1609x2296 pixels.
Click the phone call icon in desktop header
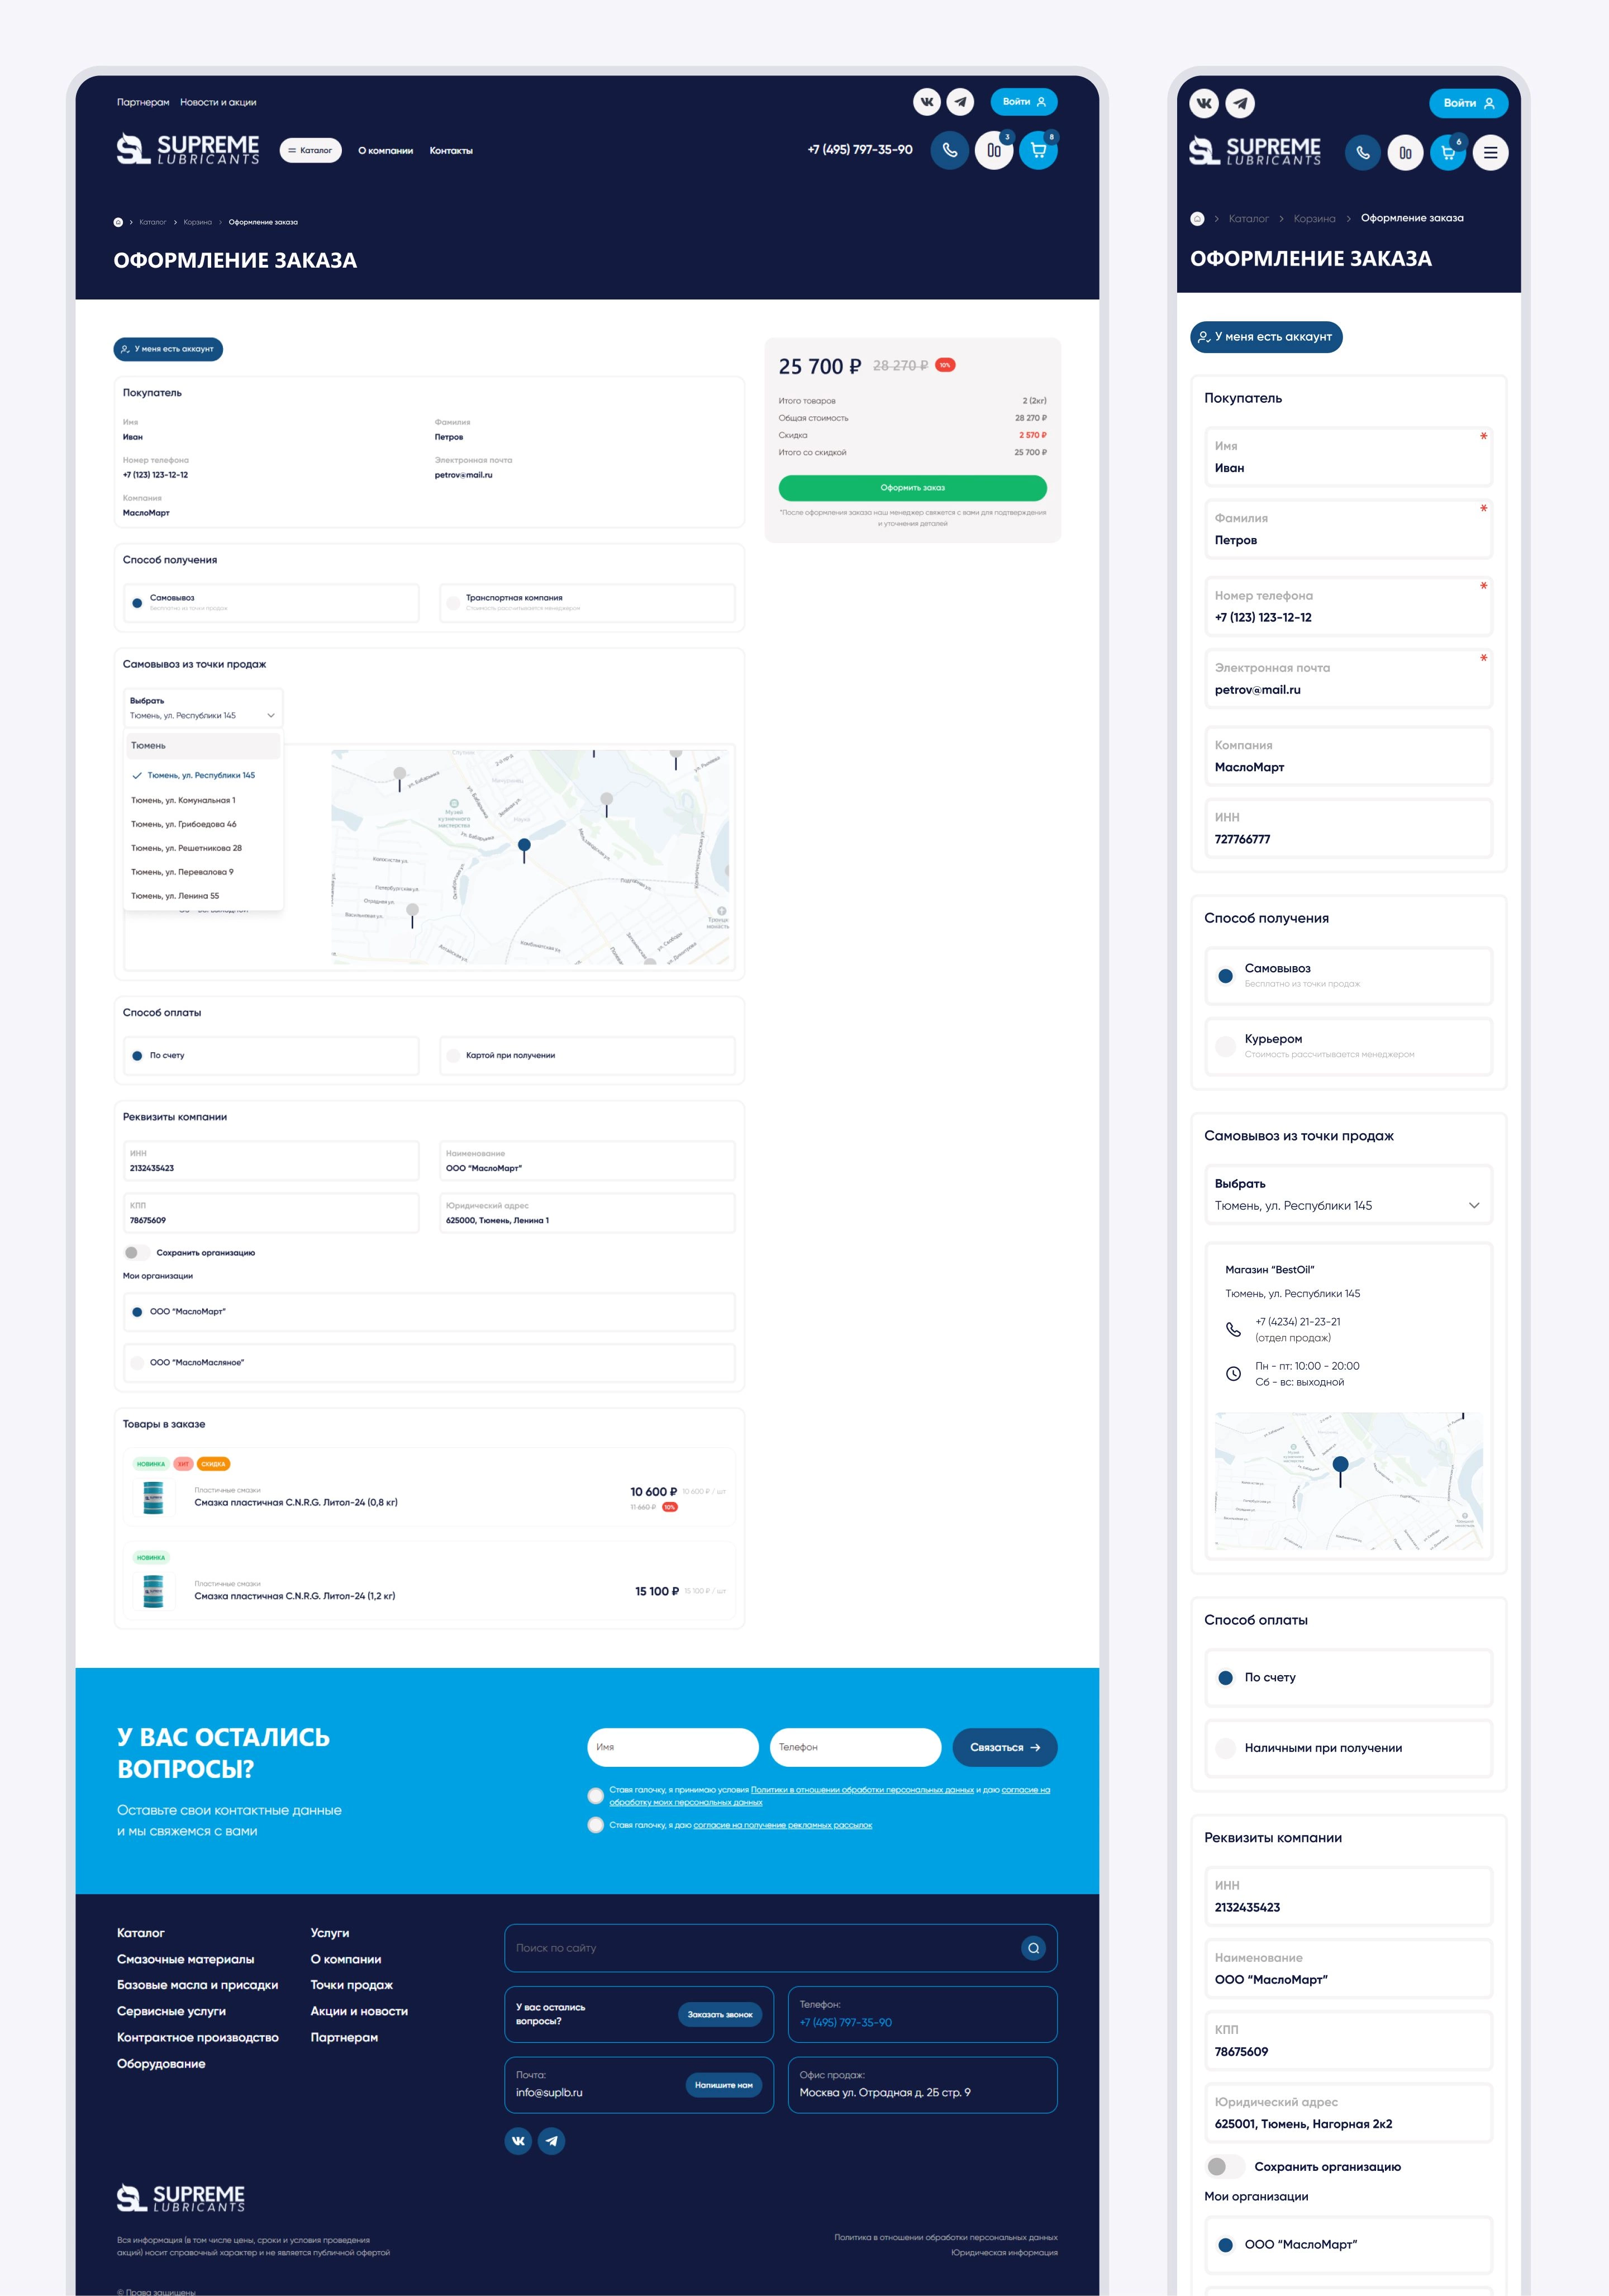click(x=950, y=150)
